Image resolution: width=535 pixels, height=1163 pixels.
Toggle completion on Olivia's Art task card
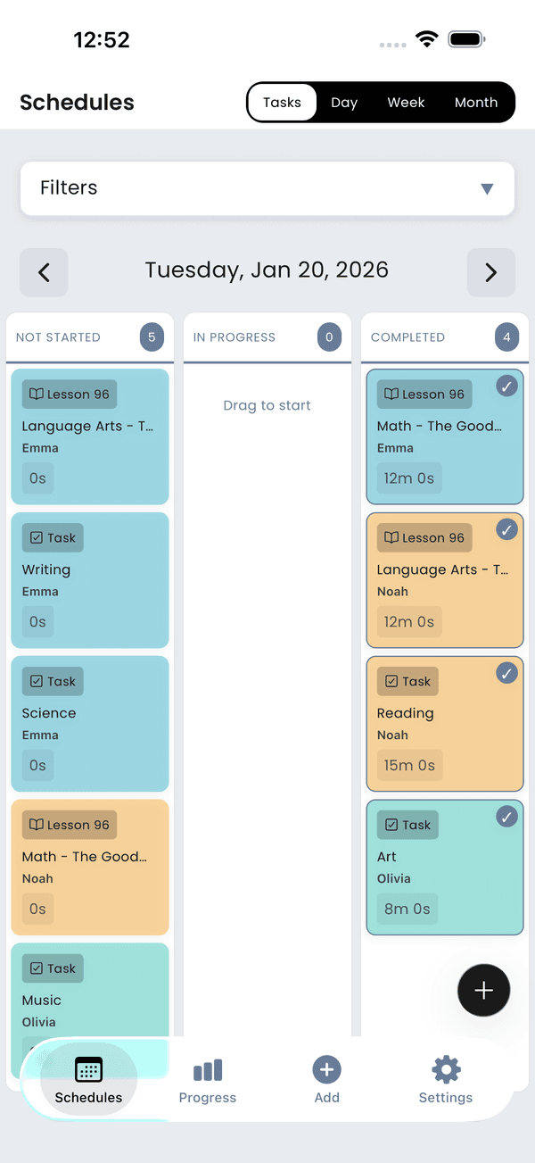coord(506,817)
